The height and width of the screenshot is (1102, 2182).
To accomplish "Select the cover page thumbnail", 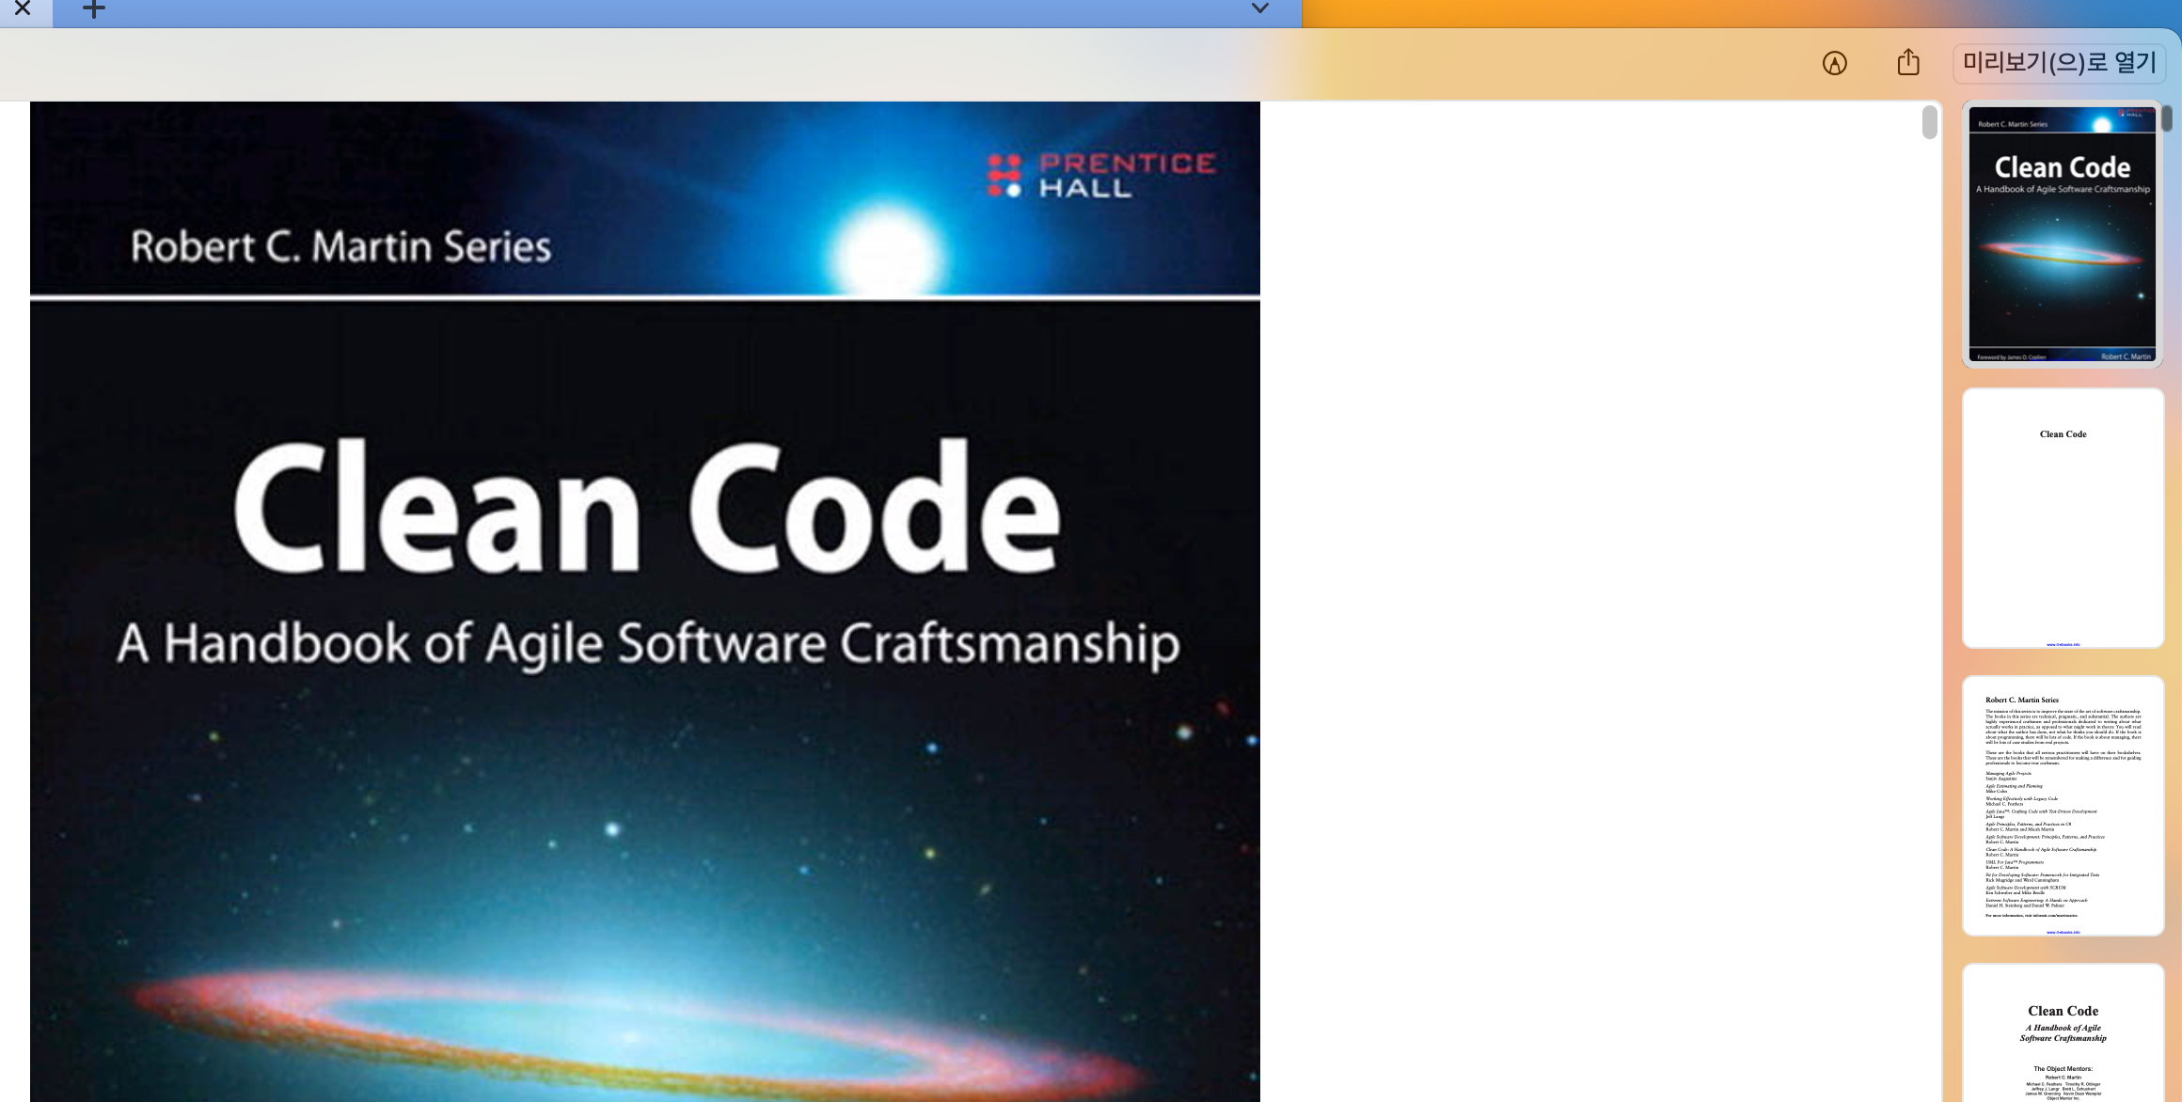I will click(x=2062, y=234).
